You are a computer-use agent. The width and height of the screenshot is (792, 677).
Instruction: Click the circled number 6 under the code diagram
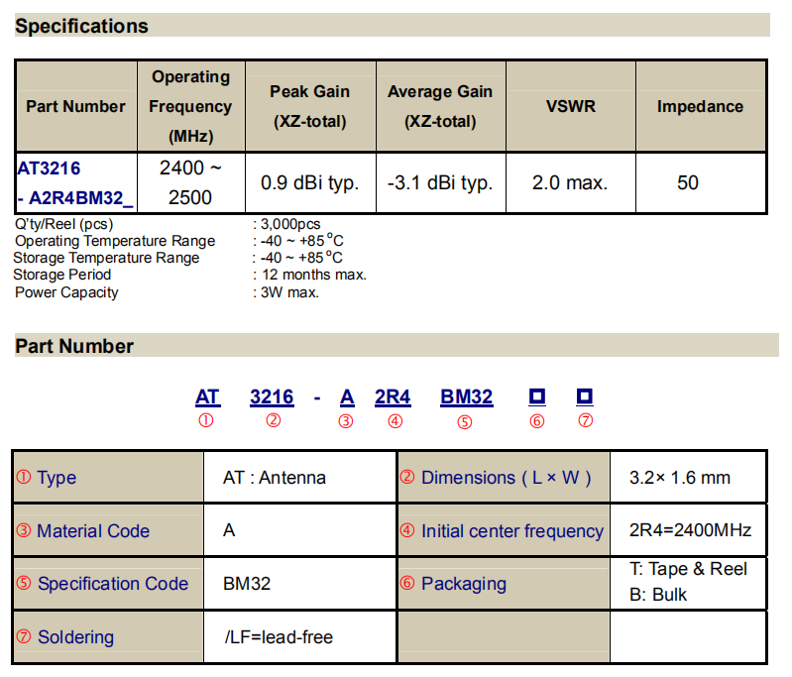(x=537, y=421)
